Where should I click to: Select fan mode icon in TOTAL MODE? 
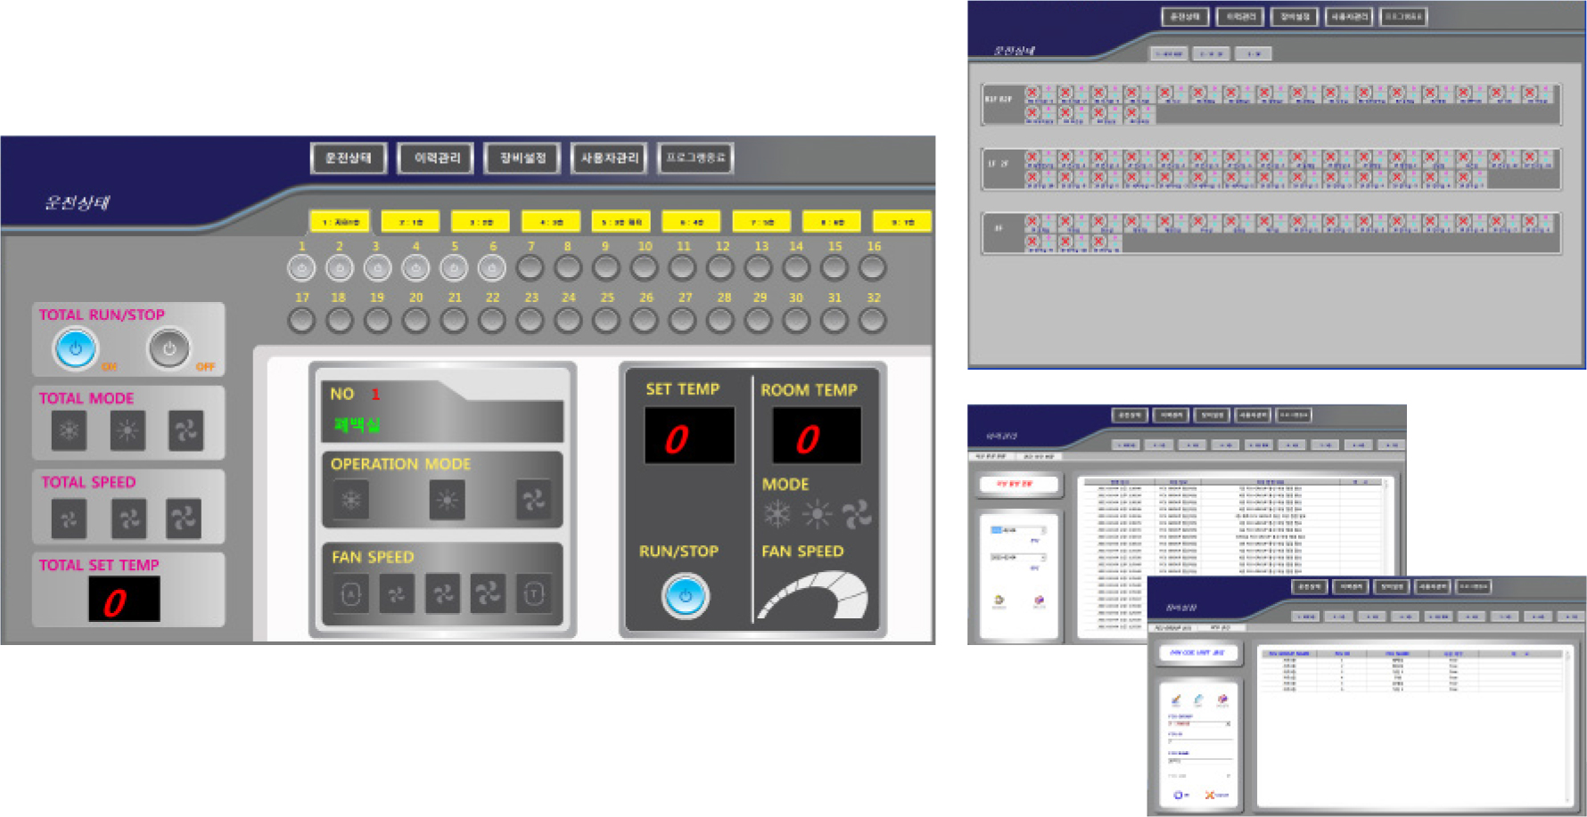point(185,431)
